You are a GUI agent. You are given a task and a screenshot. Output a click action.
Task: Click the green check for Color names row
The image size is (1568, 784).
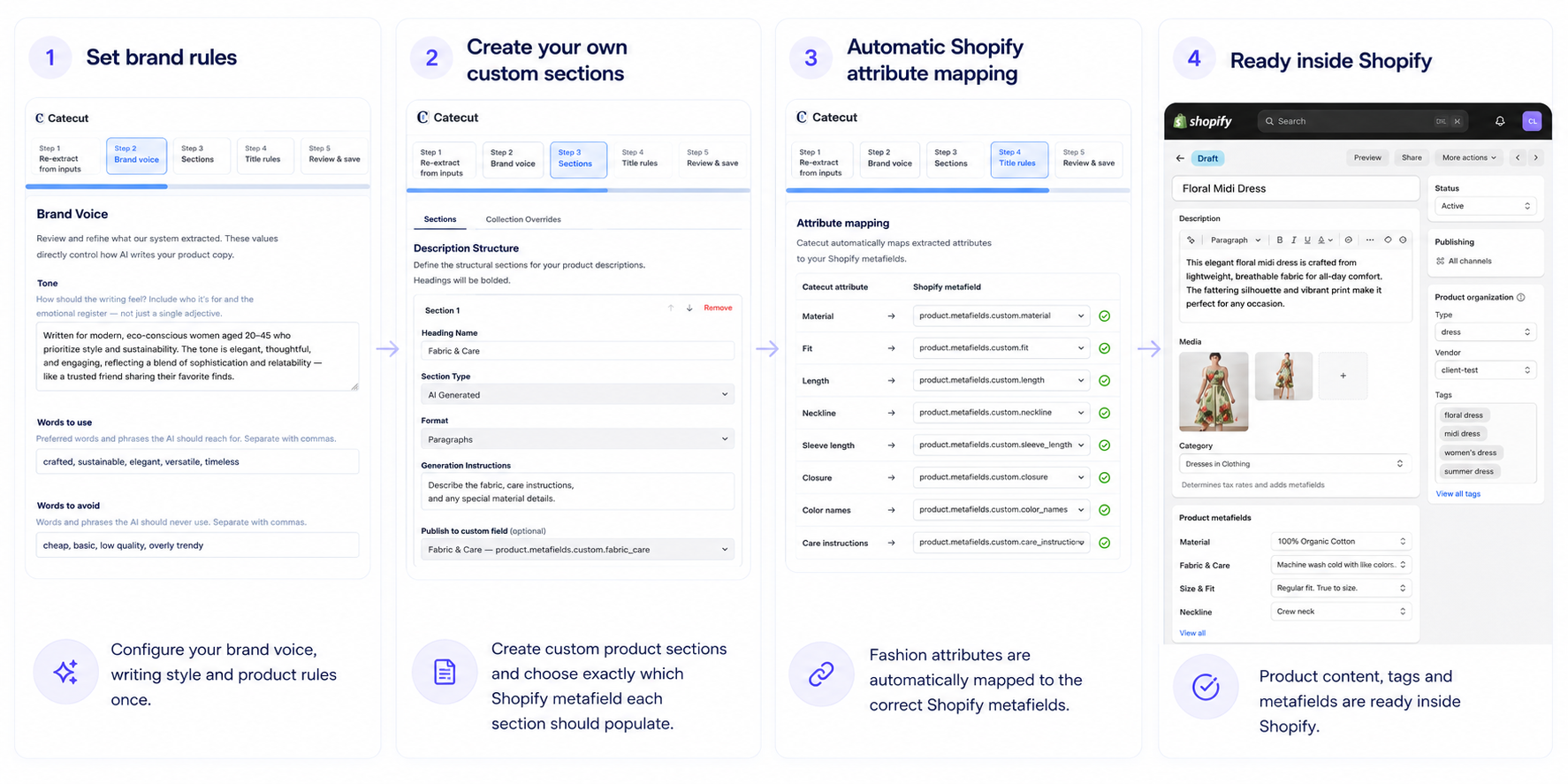click(1104, 510)
